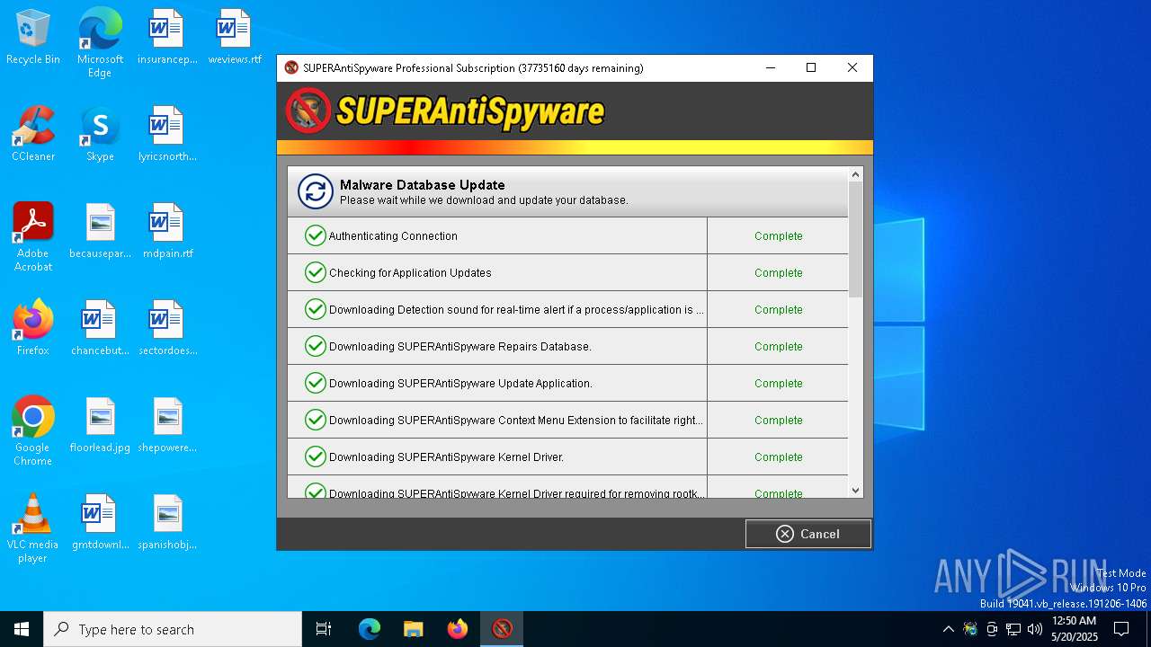
Task: Select the spanishobj... image file
Action: tap(167, 522)
